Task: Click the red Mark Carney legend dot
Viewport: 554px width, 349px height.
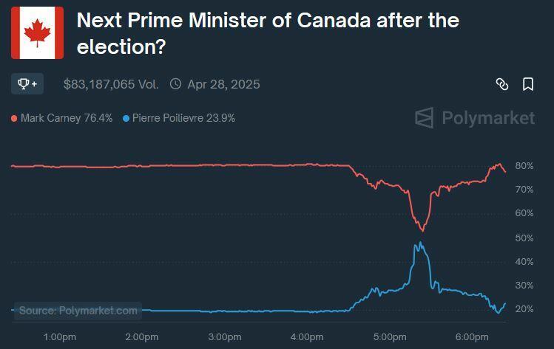Action: [14, 118]
